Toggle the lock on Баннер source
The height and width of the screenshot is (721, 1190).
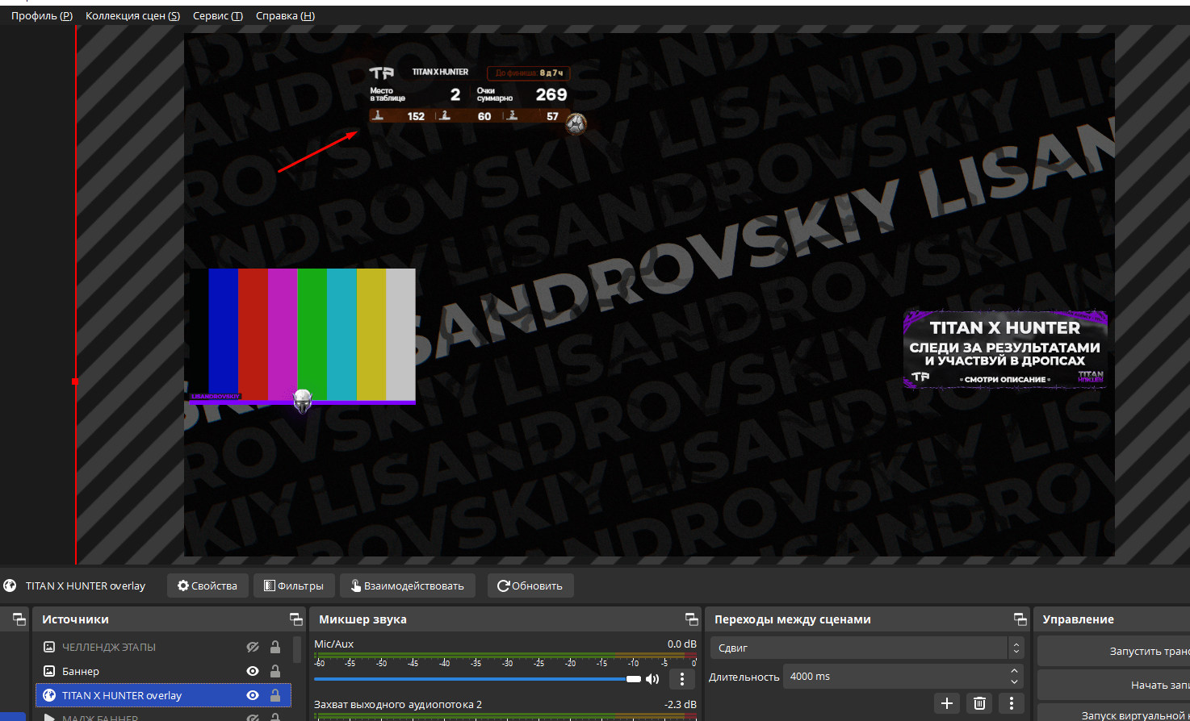(x=275, y=671)
